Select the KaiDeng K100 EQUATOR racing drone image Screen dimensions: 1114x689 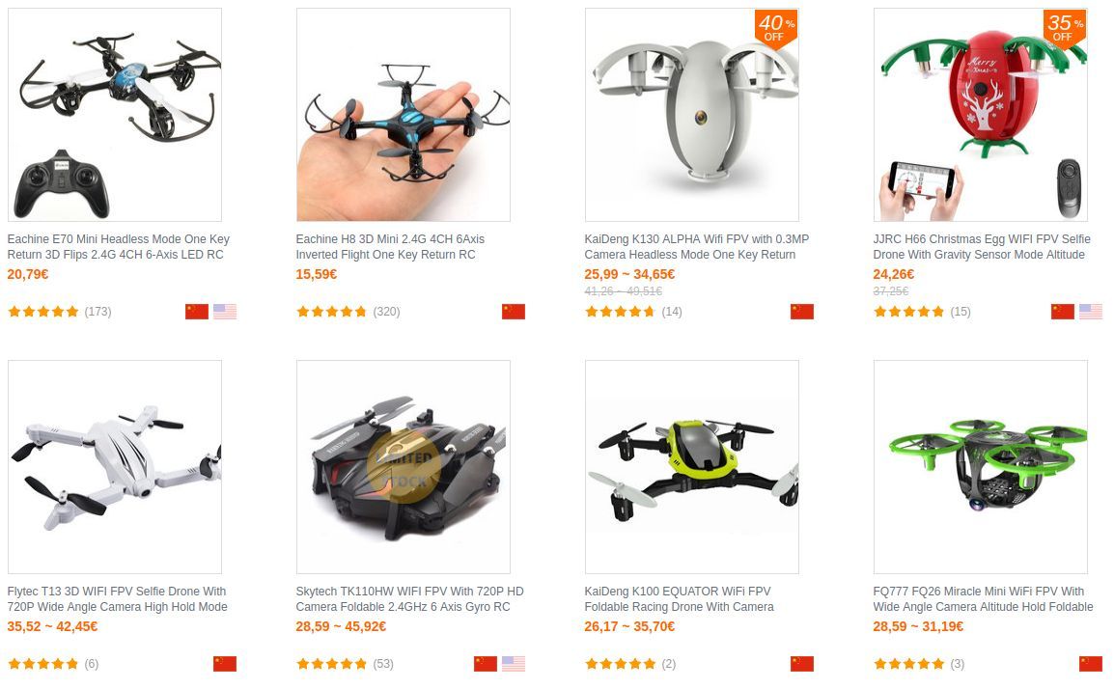692,467
